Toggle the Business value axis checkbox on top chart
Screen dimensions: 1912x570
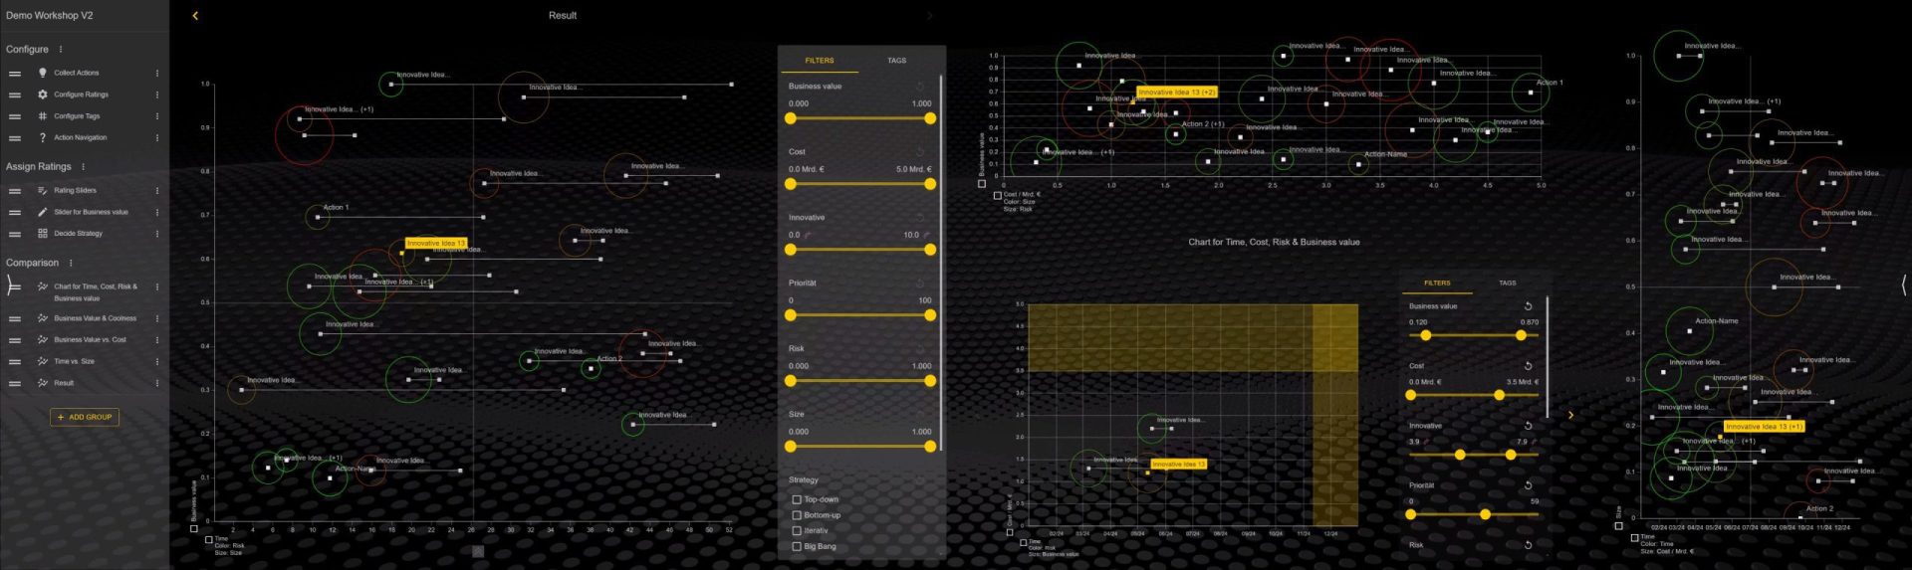pyautogui.click(x=982, y=183)
